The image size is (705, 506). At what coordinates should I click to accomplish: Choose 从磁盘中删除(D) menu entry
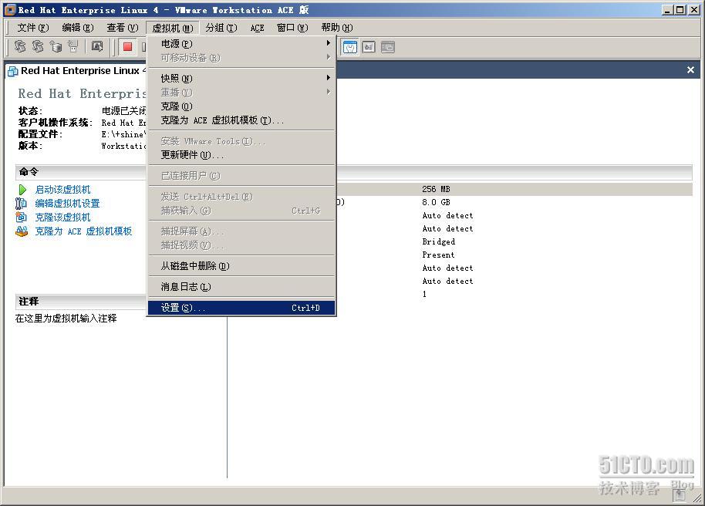point(241,266)
